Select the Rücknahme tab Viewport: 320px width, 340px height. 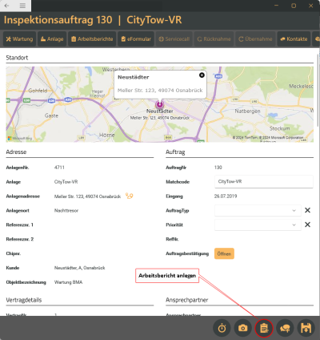[214, 39]
